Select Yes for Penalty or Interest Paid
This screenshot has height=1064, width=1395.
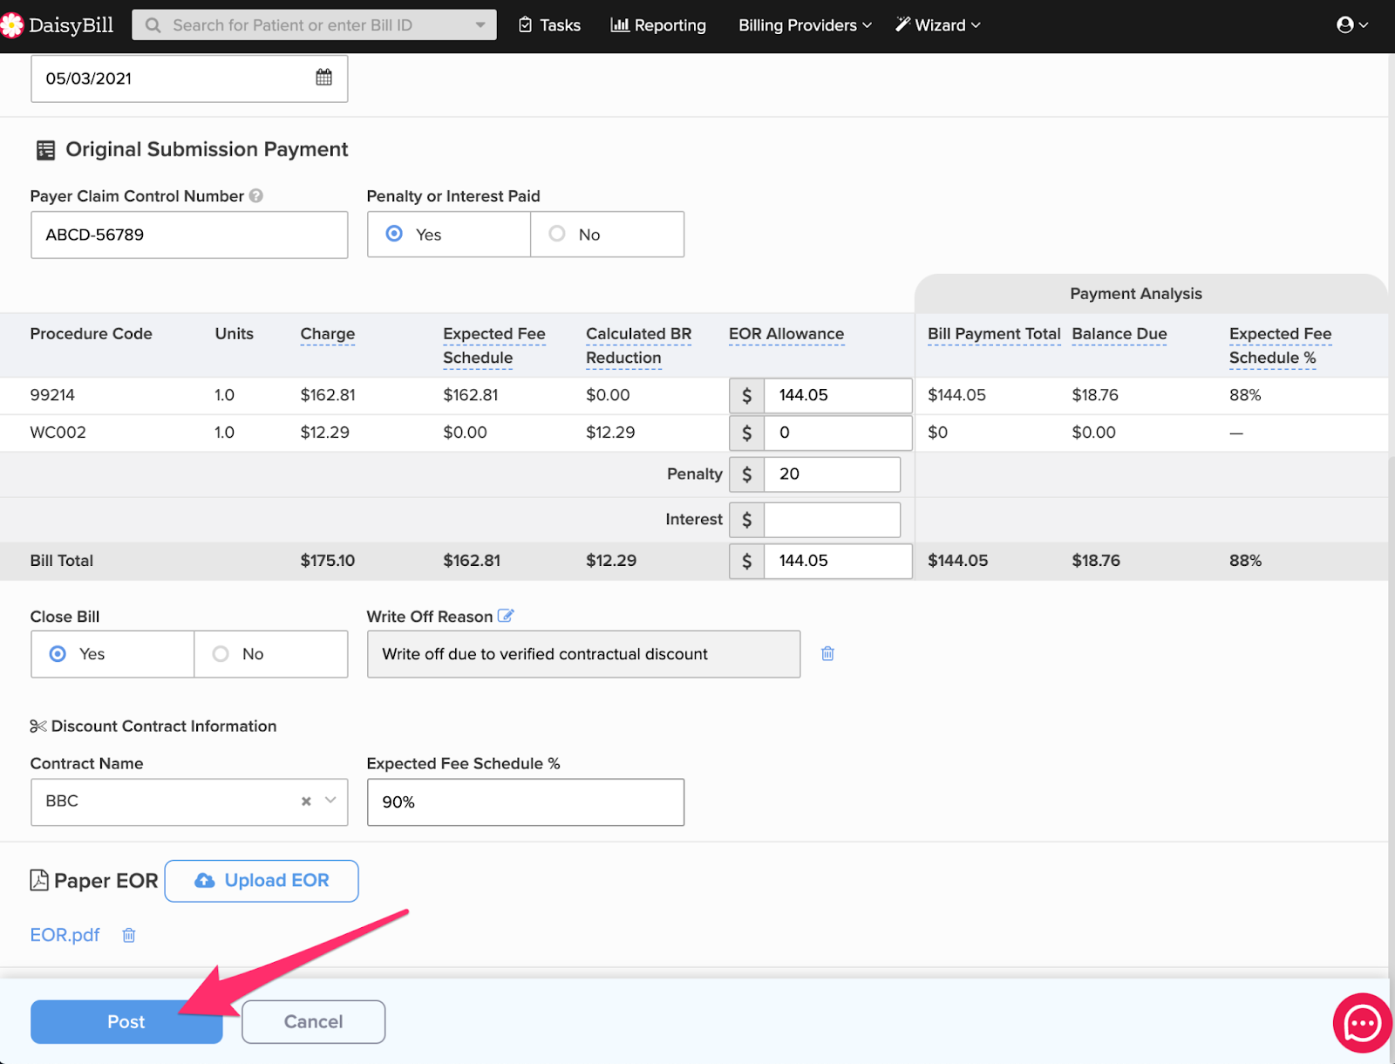point(394,234)
